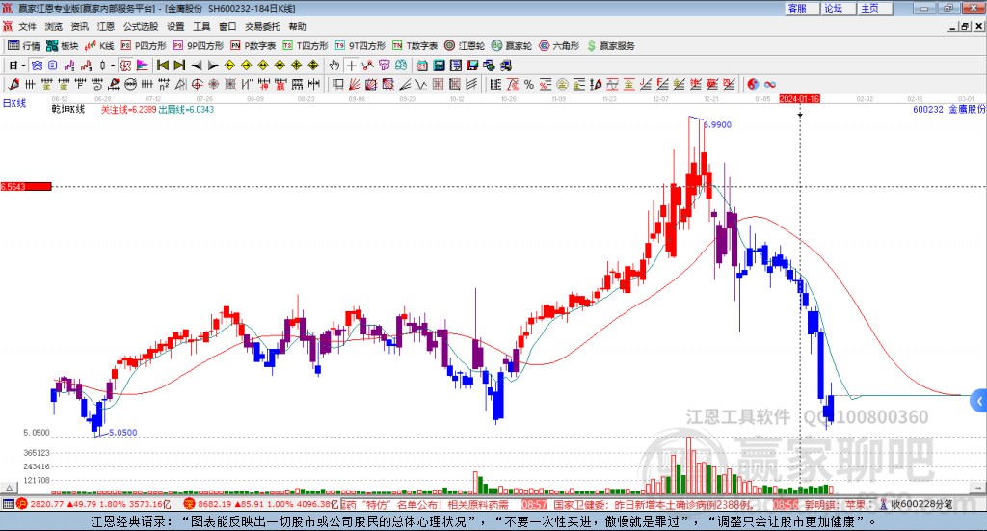Click the red crosshair circle icon
The image size is (987, 531).
pos(197,84)
